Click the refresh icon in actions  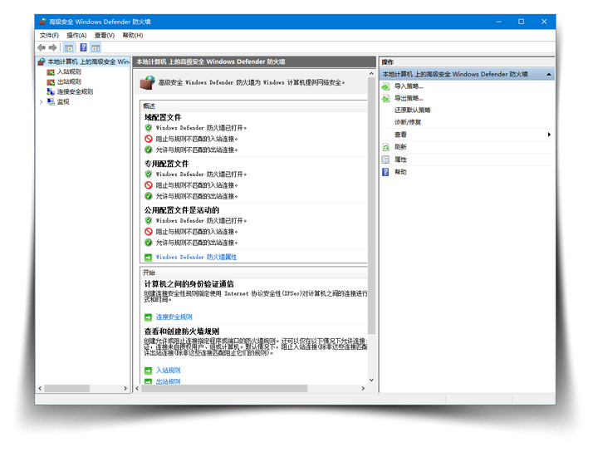pos(385,147)
